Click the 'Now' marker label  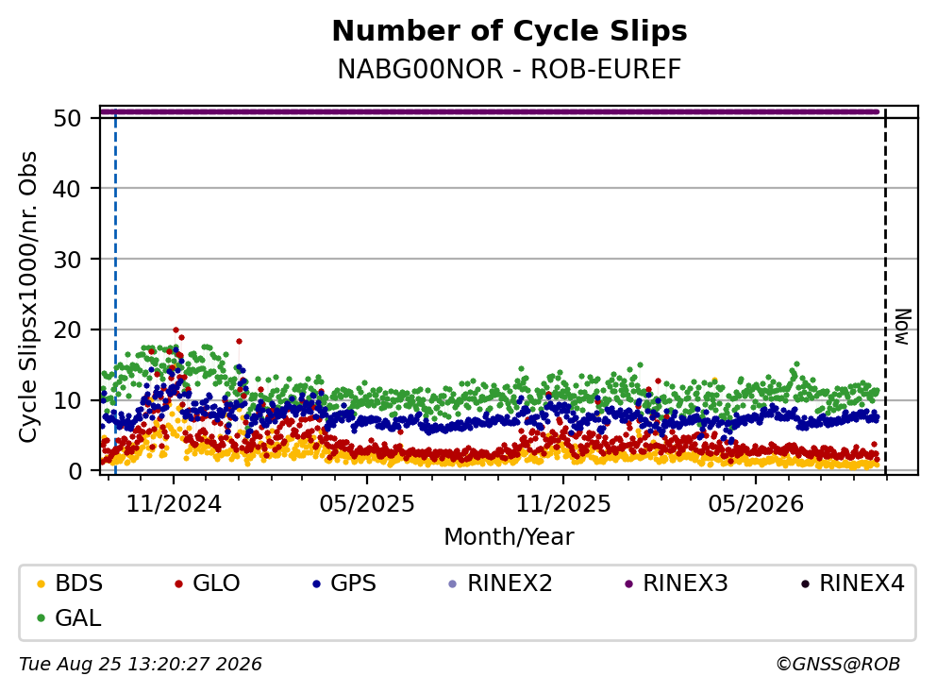902,327
